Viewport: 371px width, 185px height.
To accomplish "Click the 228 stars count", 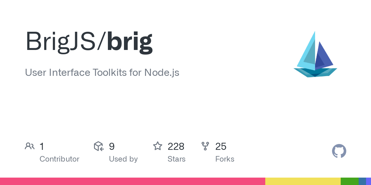I will click(176, 146).
